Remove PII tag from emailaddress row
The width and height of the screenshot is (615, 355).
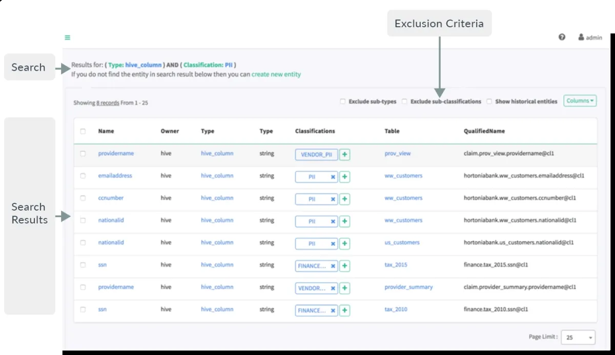pos(333,177)
